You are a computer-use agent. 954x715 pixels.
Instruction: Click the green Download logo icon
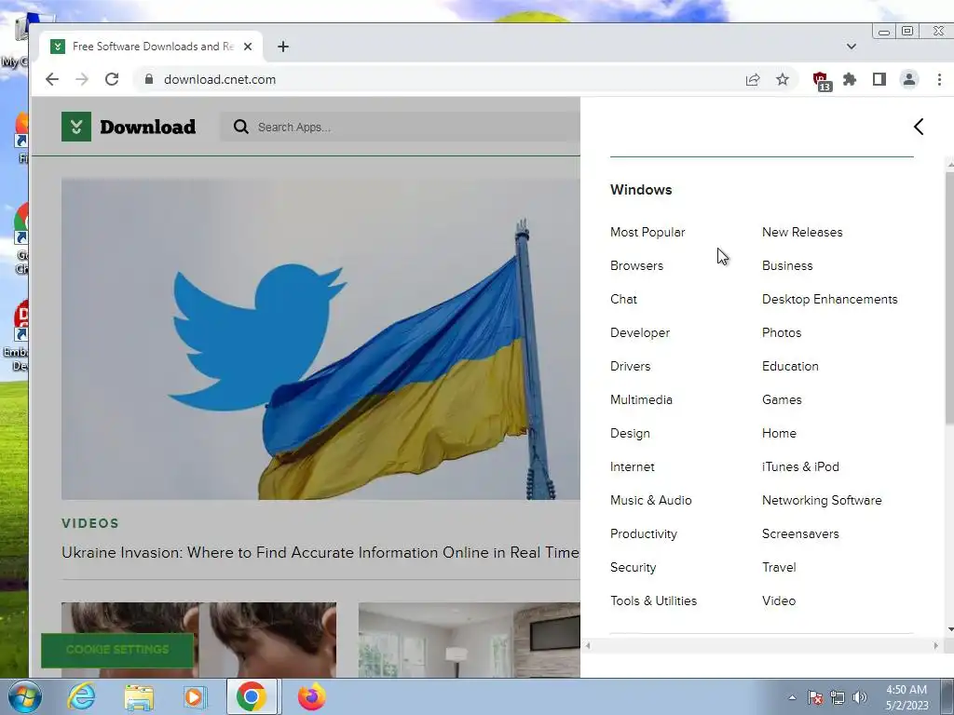tap(76, 127)
